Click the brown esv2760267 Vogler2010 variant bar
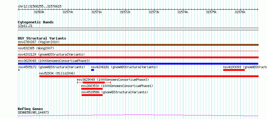The width and height of the screenshot is (267, 119). (138, 45)
